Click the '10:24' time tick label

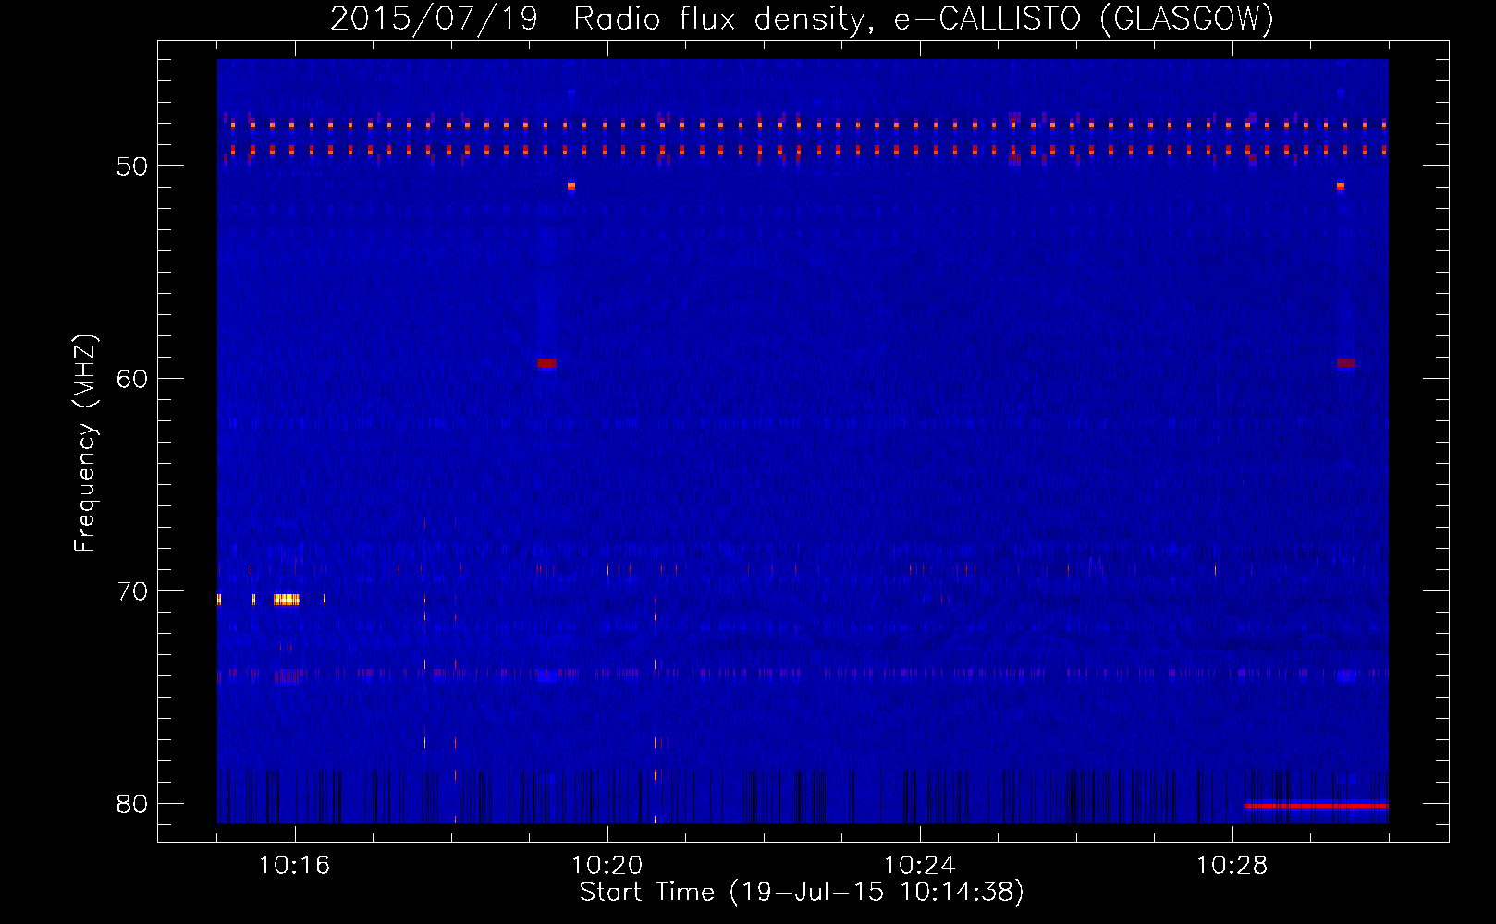coord(919,865)
